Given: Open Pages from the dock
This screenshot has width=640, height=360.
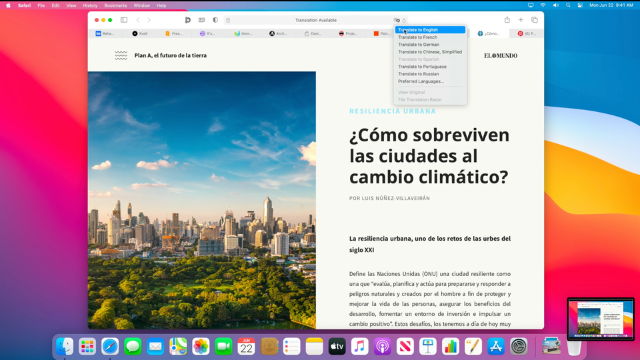Looking at the screenshot, I should tap(473, 347).
